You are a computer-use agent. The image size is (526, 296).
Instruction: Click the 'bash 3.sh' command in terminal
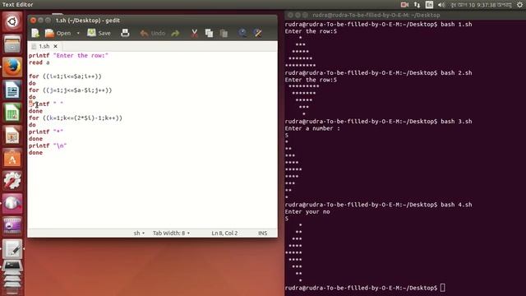pyautogui.click(x=456, y=121)
